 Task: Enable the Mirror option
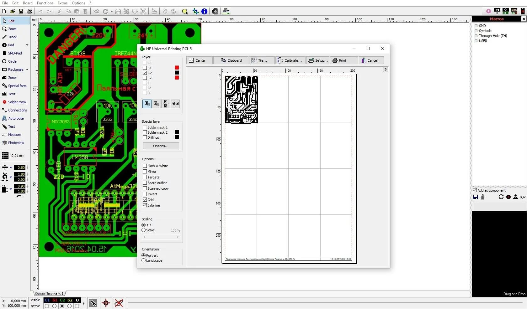[x=145, y=172]
